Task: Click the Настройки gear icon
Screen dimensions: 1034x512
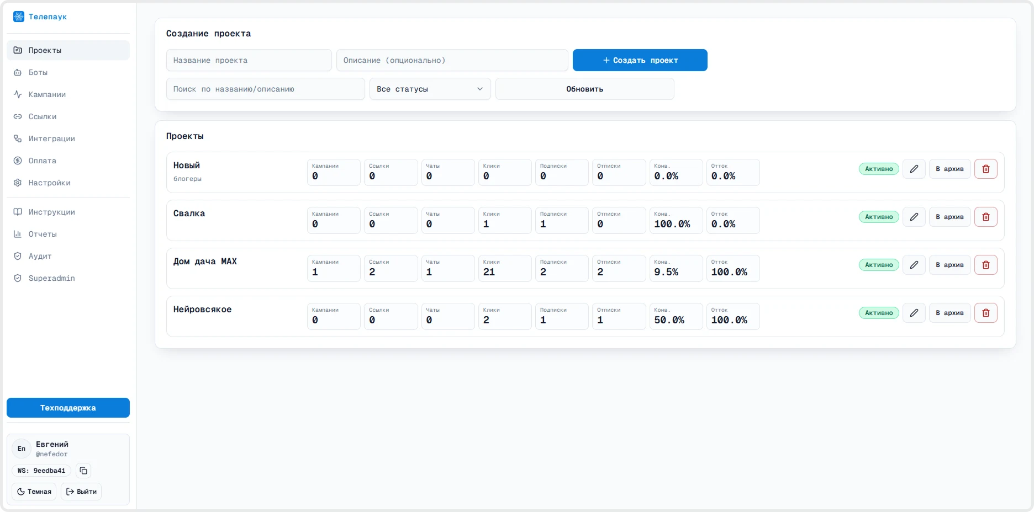Action: tap(18, 183)
